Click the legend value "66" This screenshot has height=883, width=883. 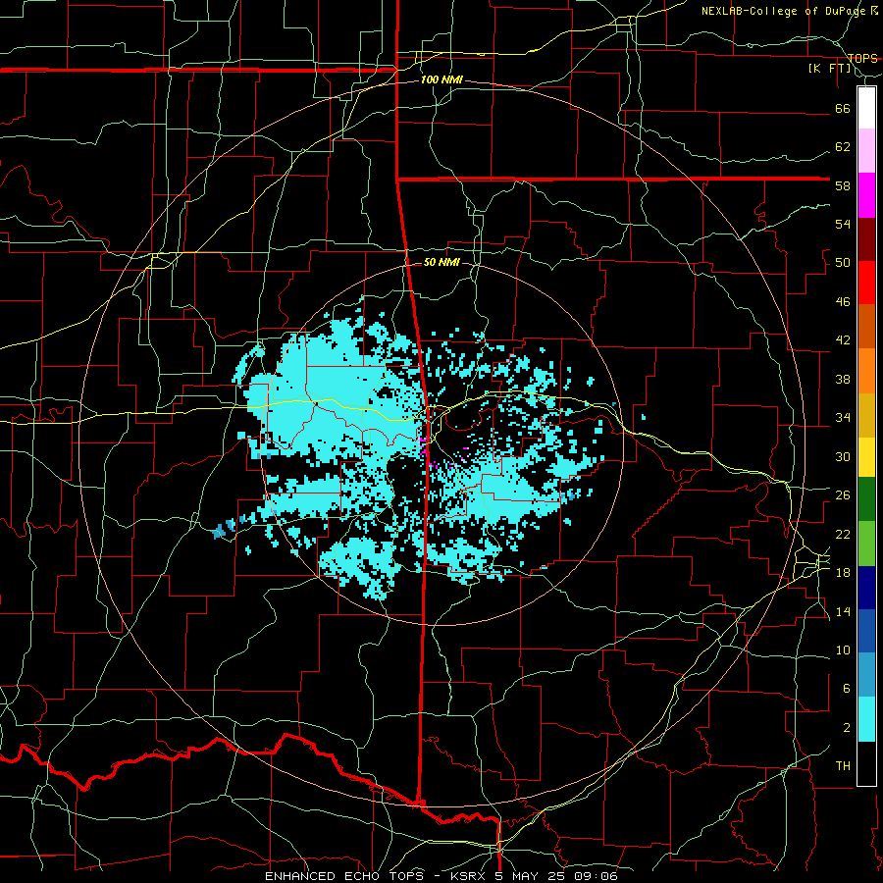[x=843, y=108]
